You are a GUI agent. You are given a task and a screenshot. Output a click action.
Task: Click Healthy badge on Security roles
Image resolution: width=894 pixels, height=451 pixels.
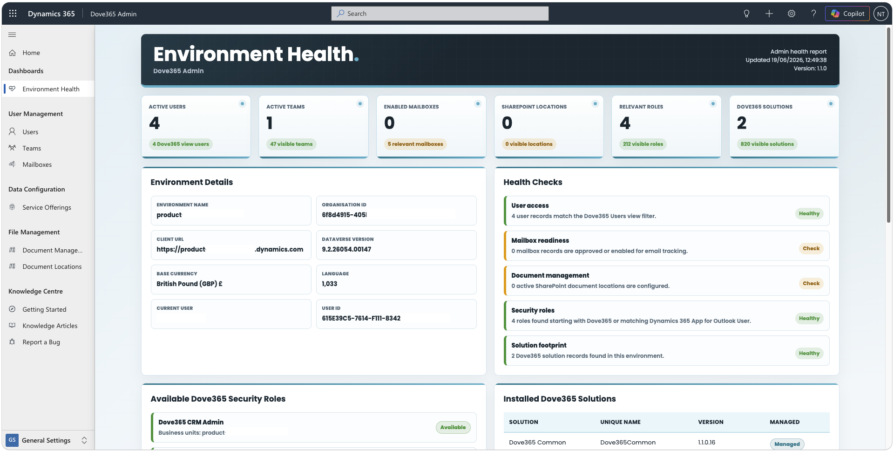coord(809,318)
